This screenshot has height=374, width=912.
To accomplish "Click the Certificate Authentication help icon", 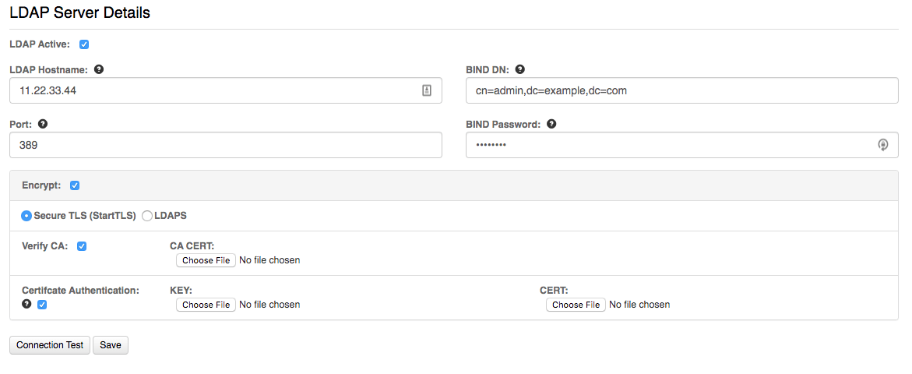I will click(26, 304).
